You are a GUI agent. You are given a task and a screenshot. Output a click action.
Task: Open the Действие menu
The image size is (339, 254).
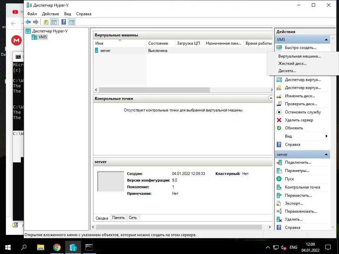point(50,14)
